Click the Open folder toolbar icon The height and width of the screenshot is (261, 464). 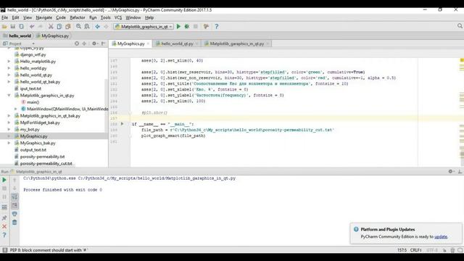click(x=4, y=27)
